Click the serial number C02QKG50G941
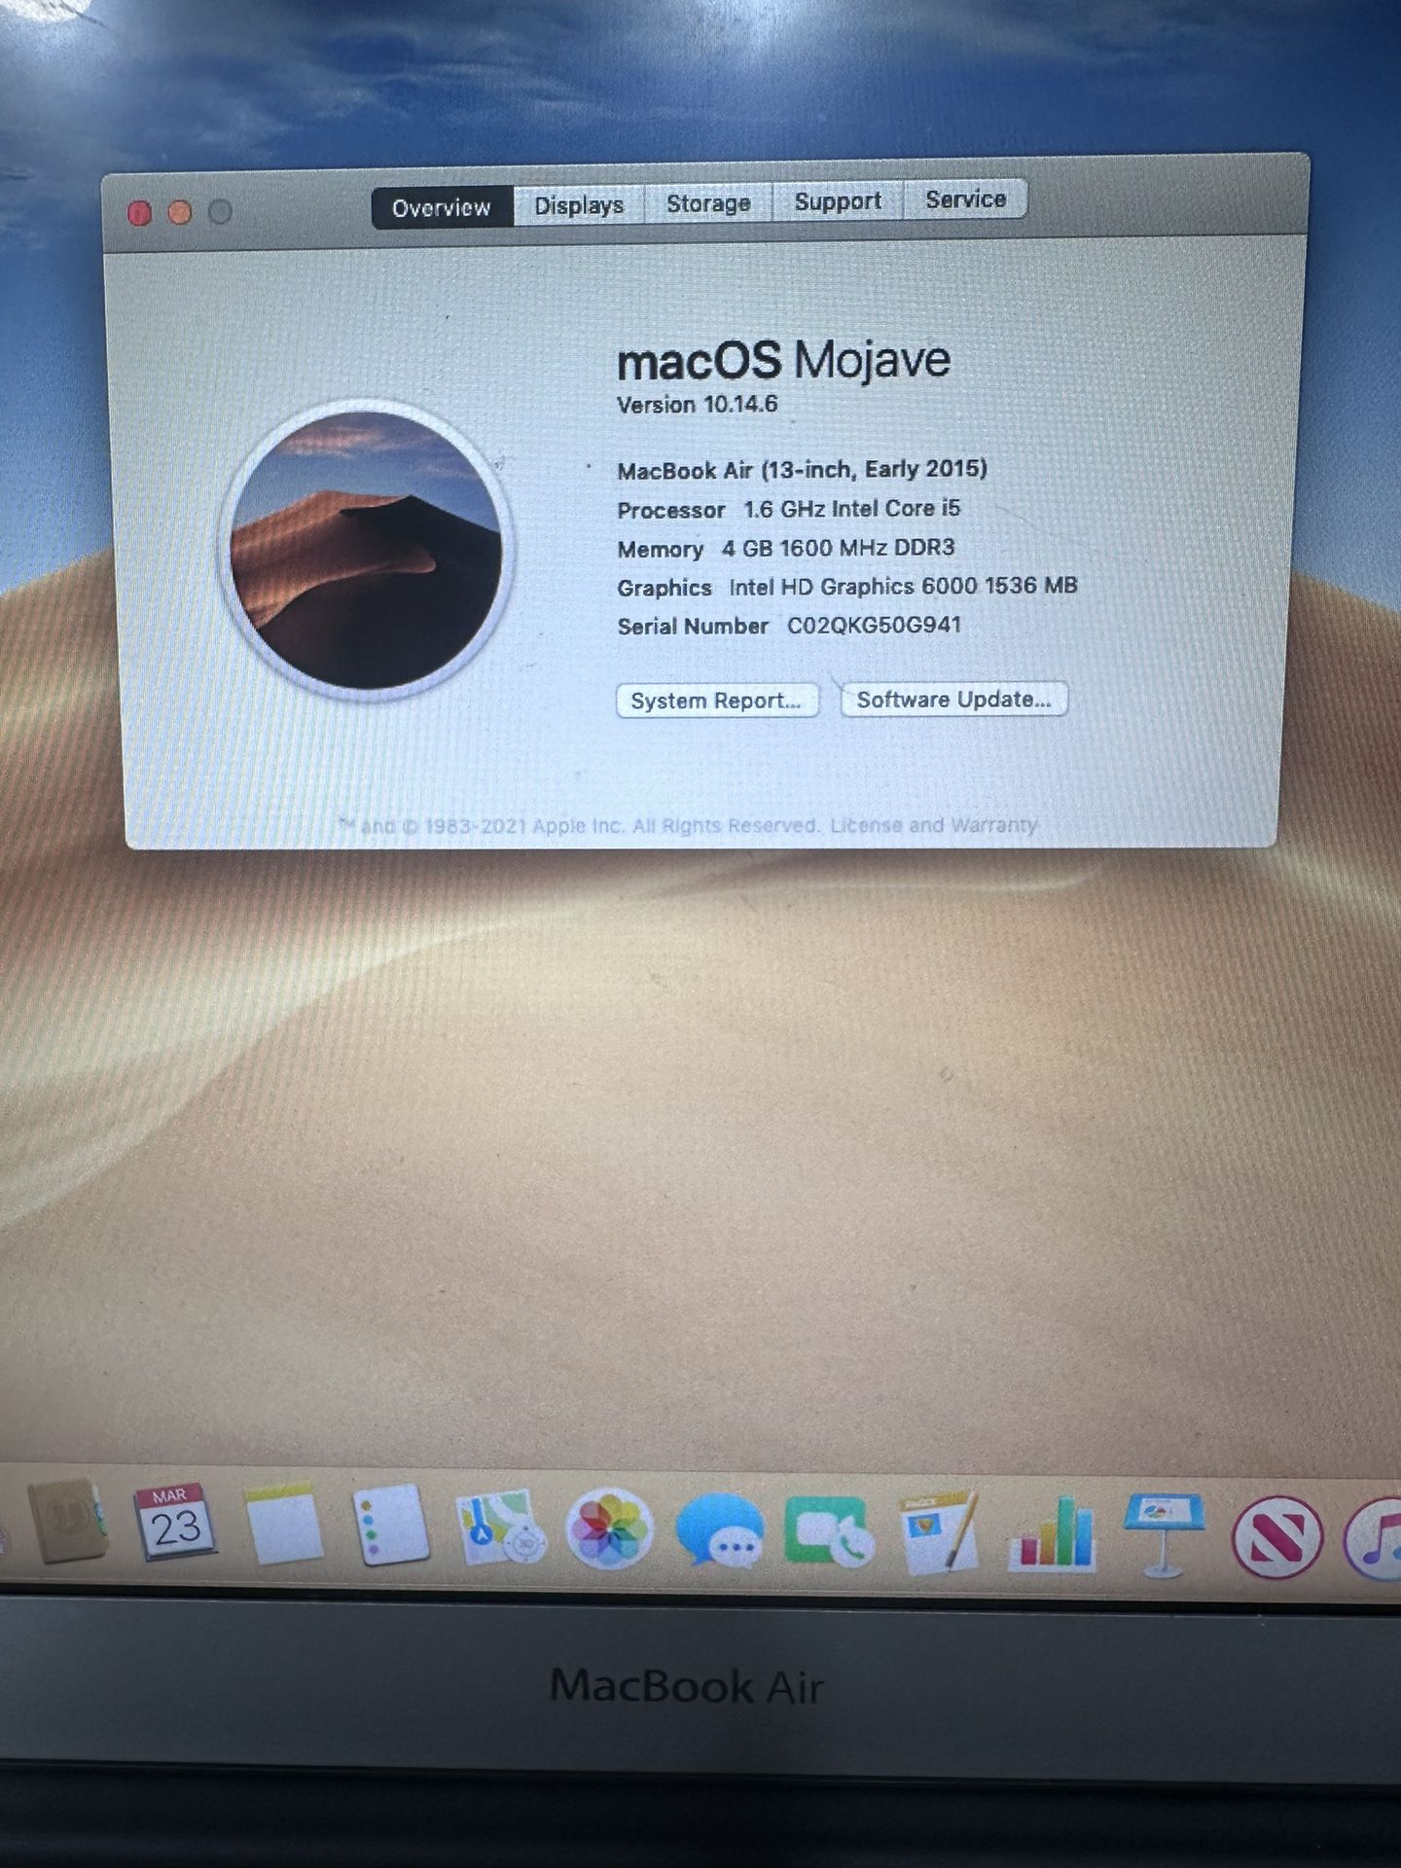This screenshot has width=1401, height=1868. (x=874, y=626)
